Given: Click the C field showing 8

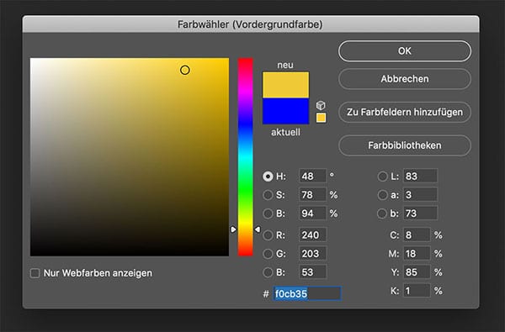Looking at the screenshot, I should tap(417, 235).
